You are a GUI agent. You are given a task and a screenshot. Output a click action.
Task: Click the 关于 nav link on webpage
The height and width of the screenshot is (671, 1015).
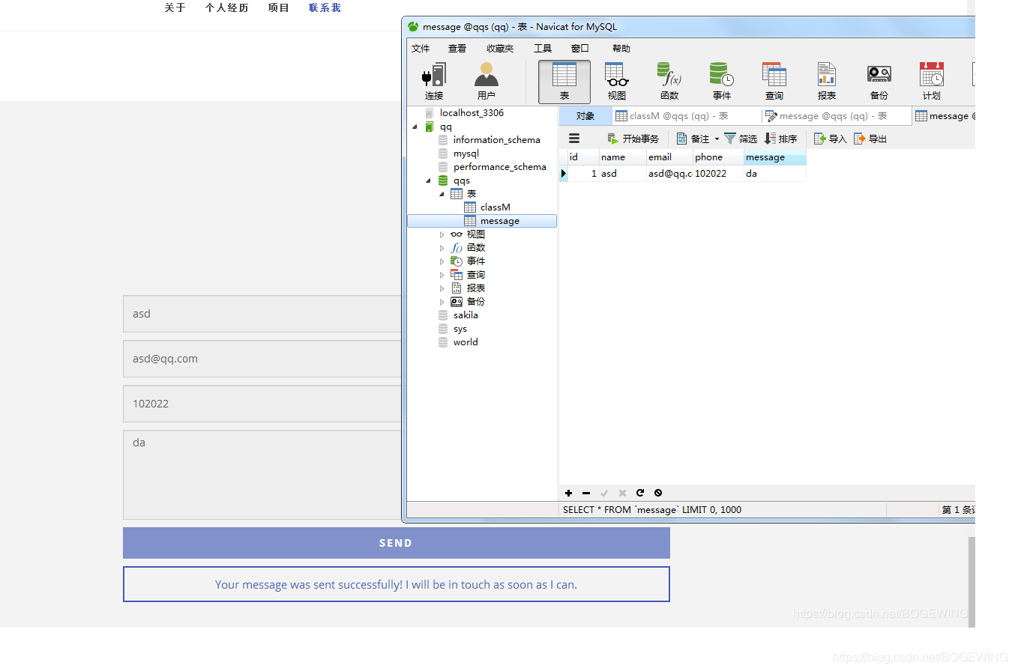coord(175,7)
